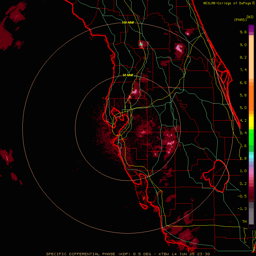Click the -0.5 scale label
Image resolution: width=256 pixels, height=256 pixels.
tap(242, 196)
